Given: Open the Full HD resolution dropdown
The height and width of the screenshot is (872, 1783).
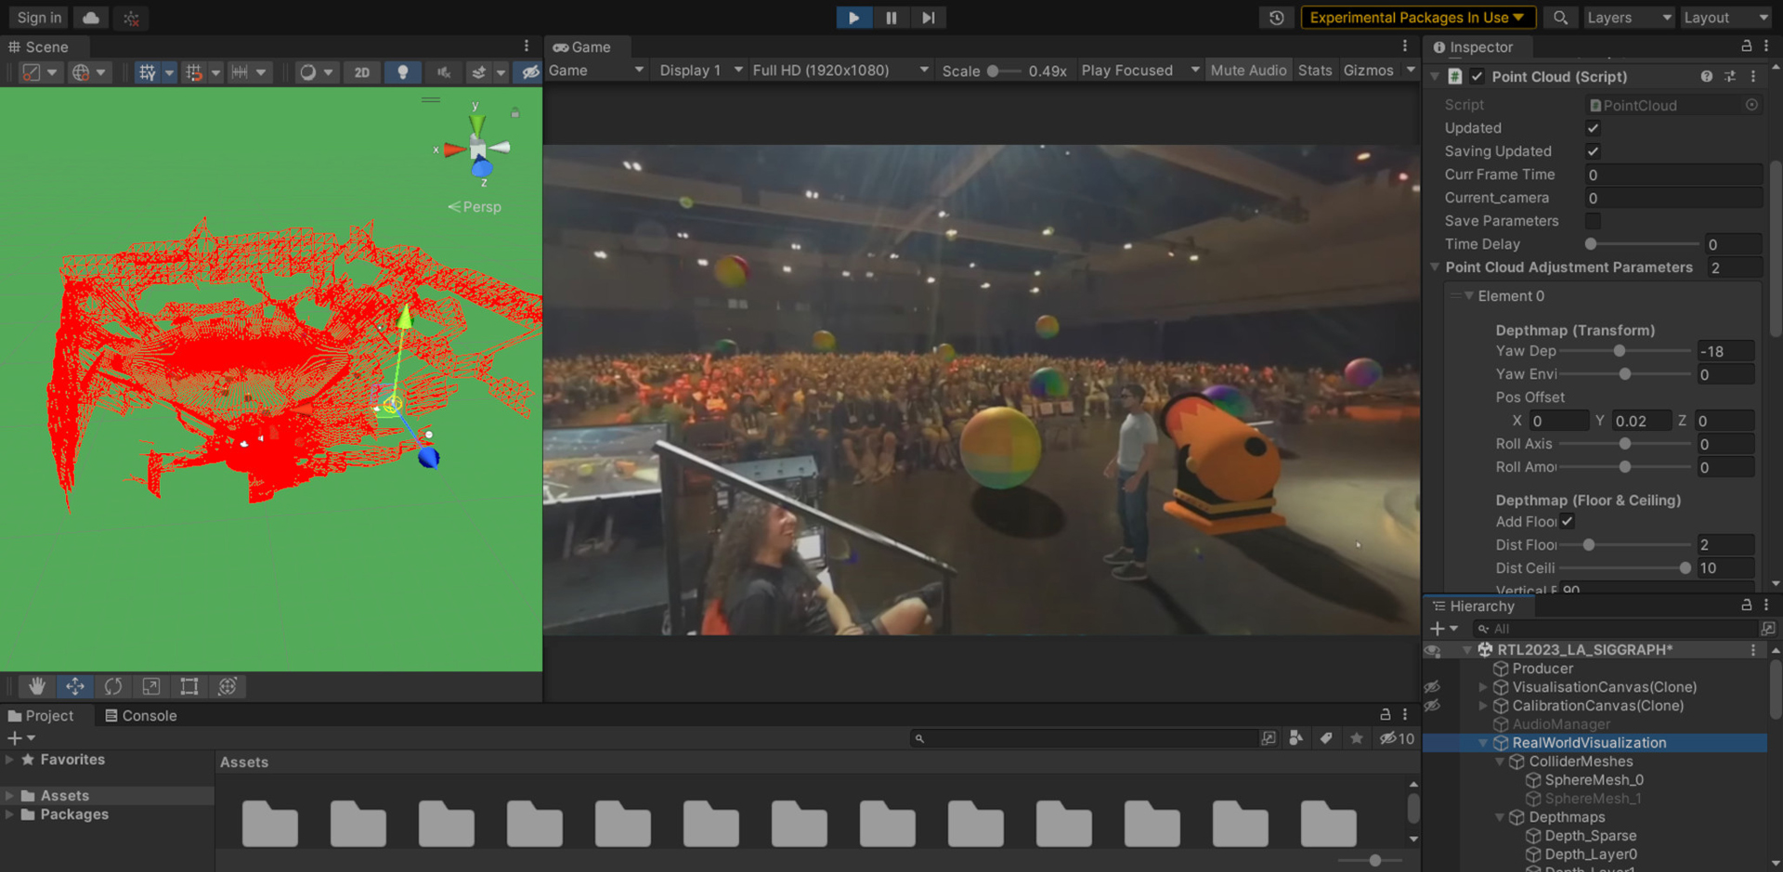Looking at the screenshot, I should coord(839,71).
